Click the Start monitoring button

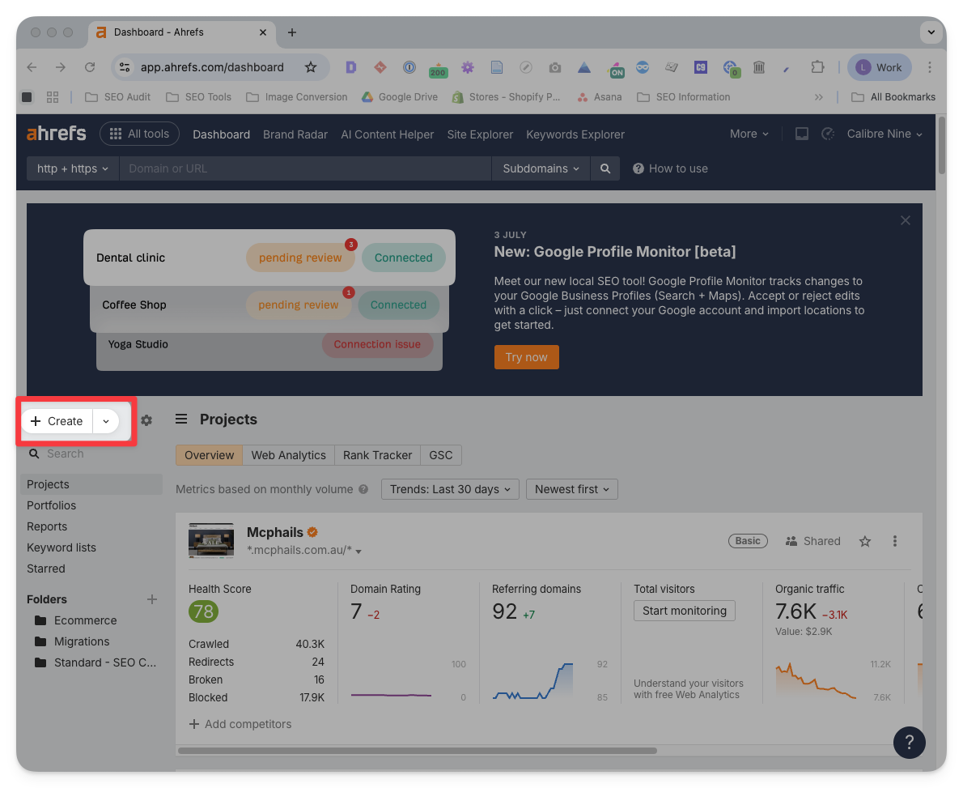click(x=684, y=611)
